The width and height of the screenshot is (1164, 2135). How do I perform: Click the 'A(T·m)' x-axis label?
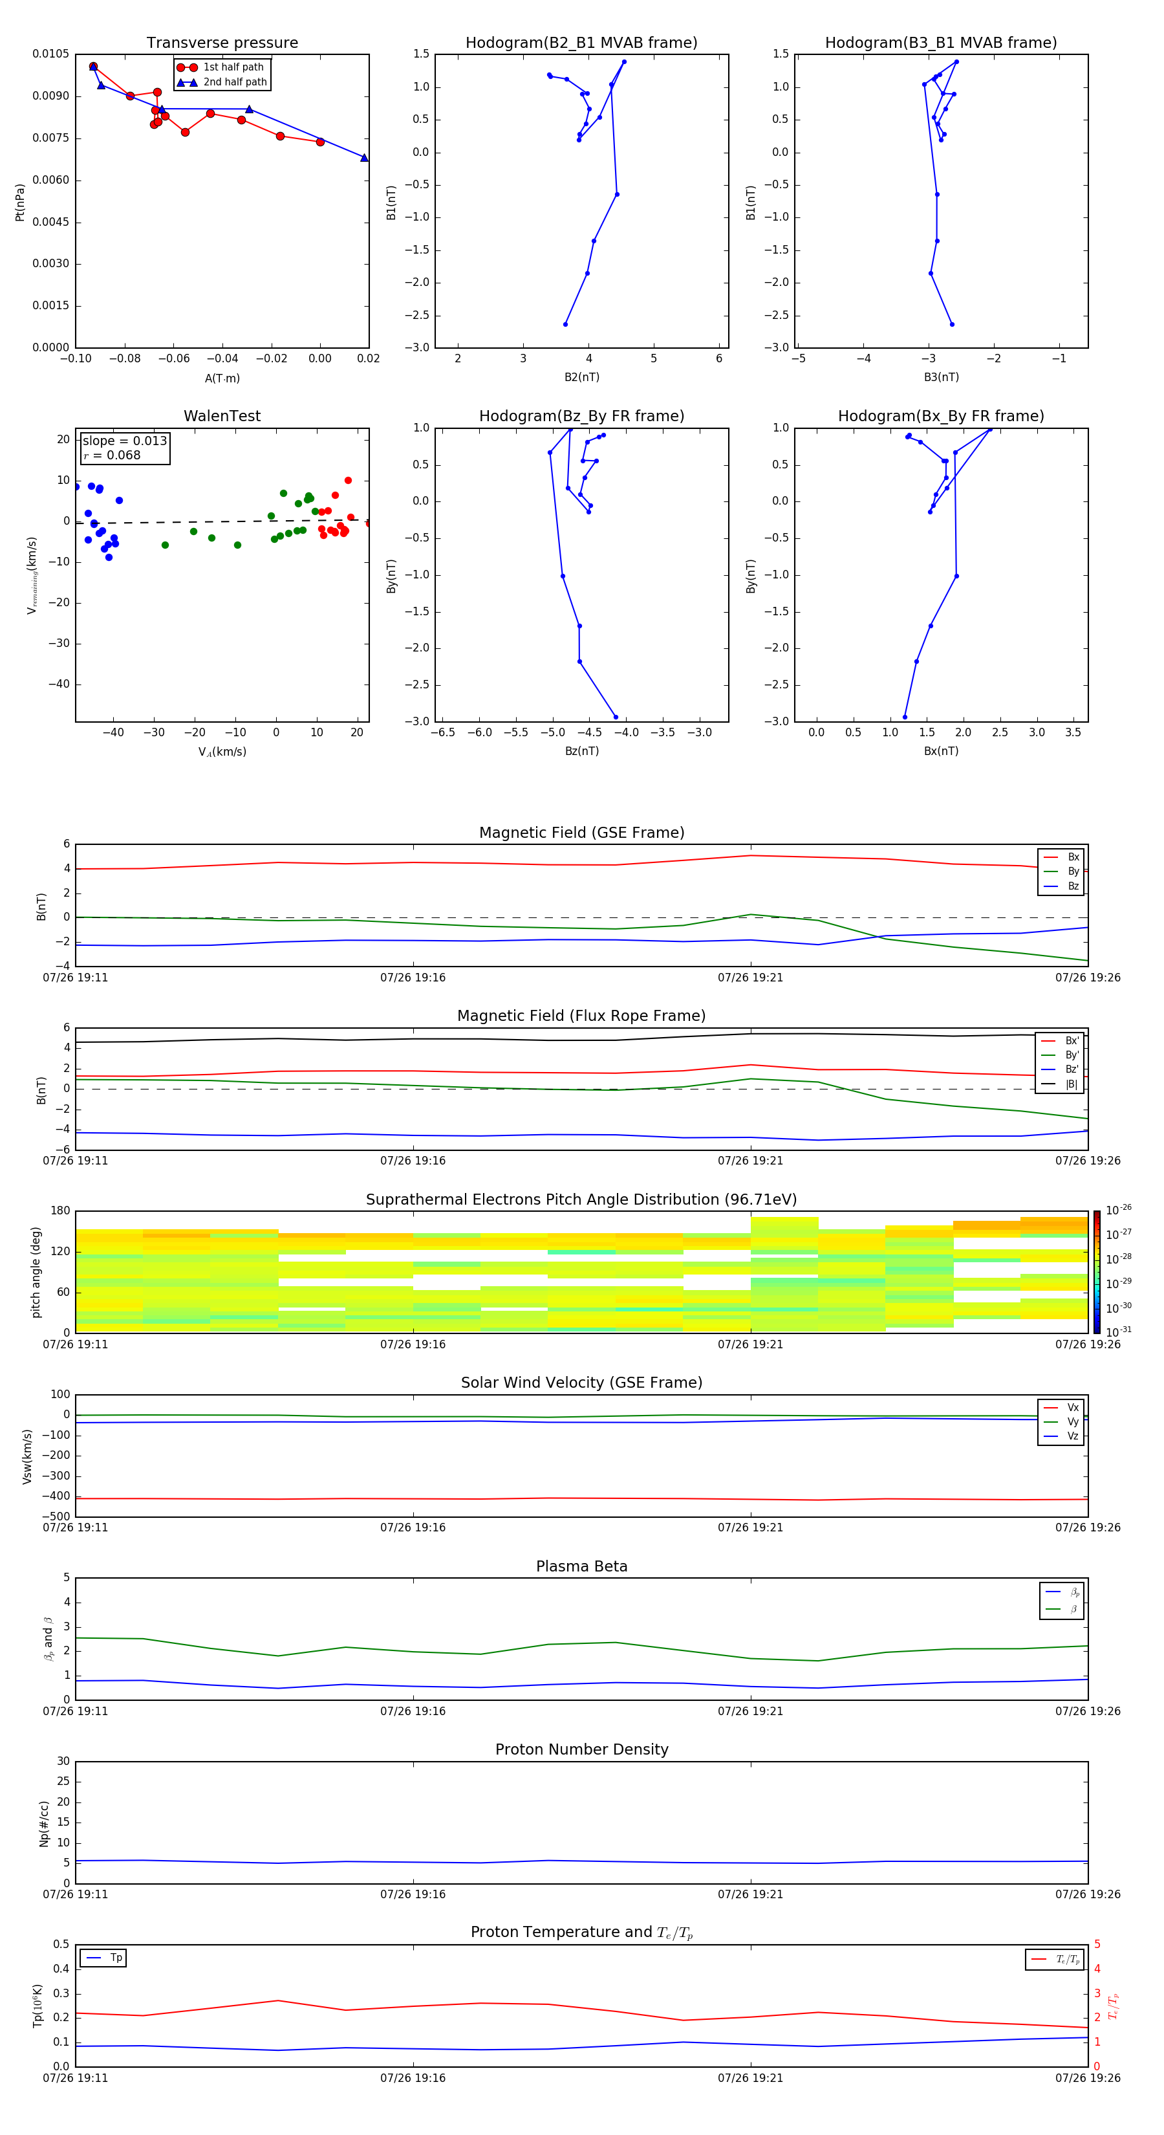click(x=222, y=378)
